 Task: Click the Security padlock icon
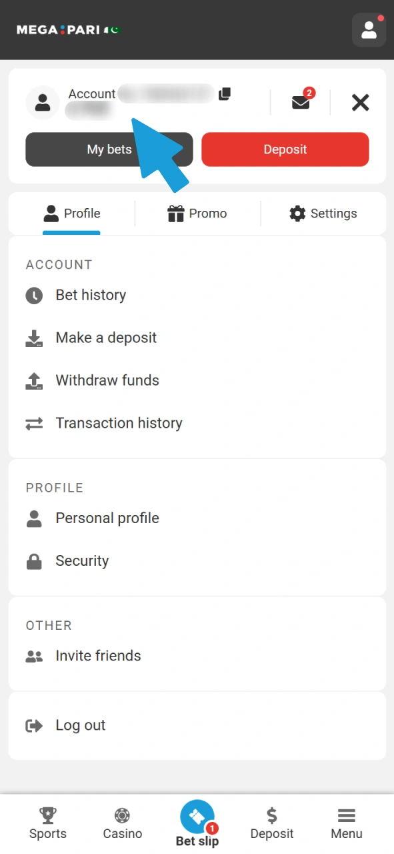coord(34,560)
